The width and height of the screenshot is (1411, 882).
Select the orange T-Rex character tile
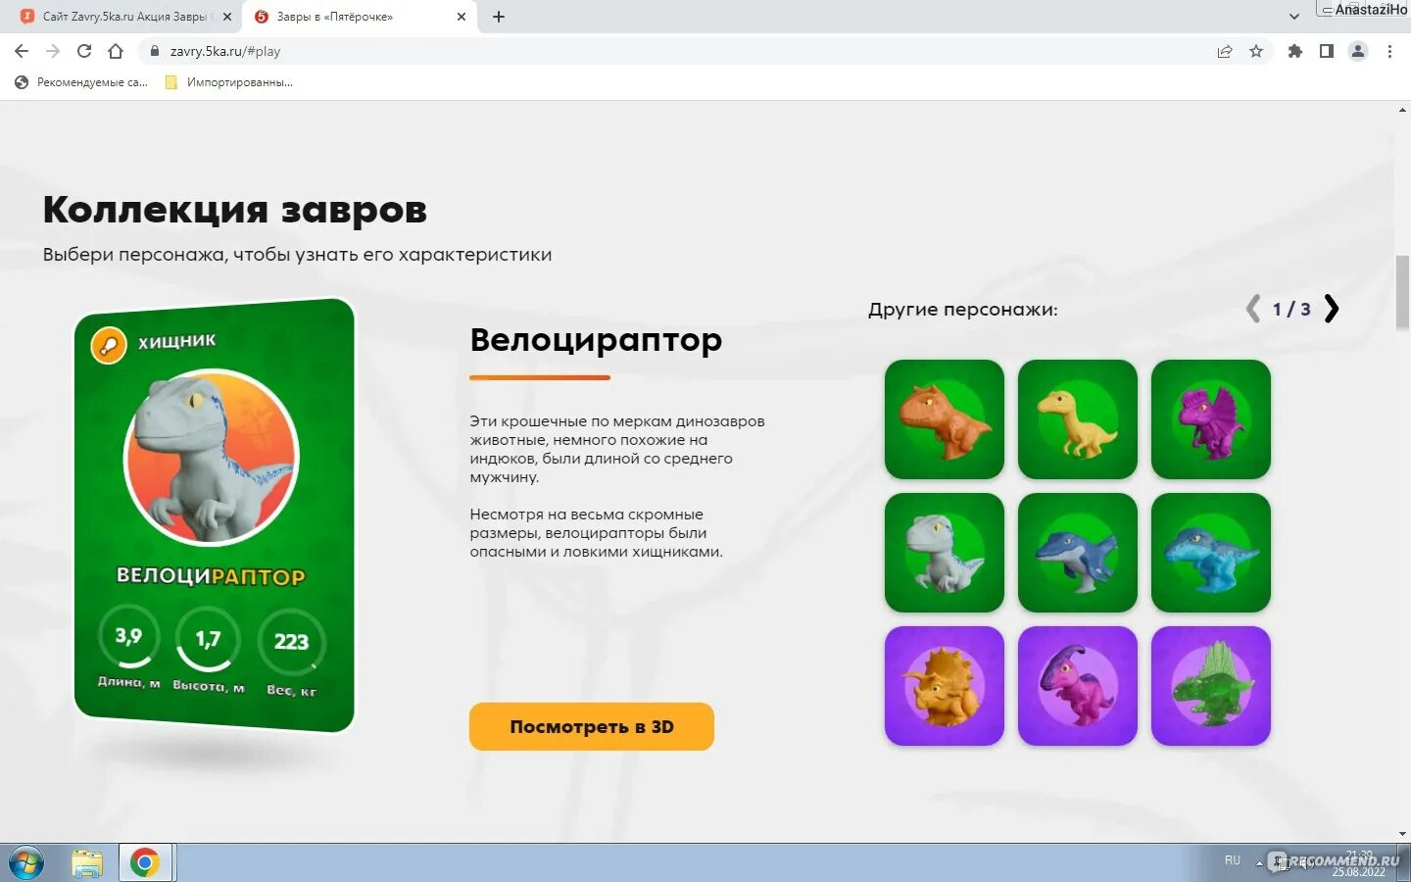coord(945,419)
